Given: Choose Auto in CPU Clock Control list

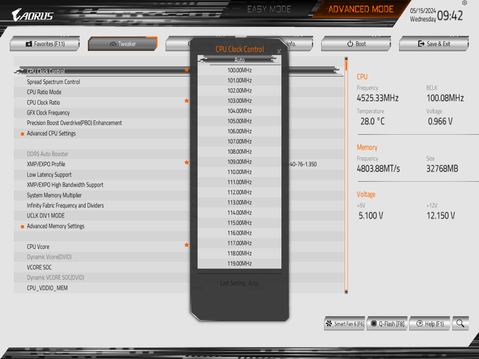Looking at the screenshot, I should click(239, 60).
